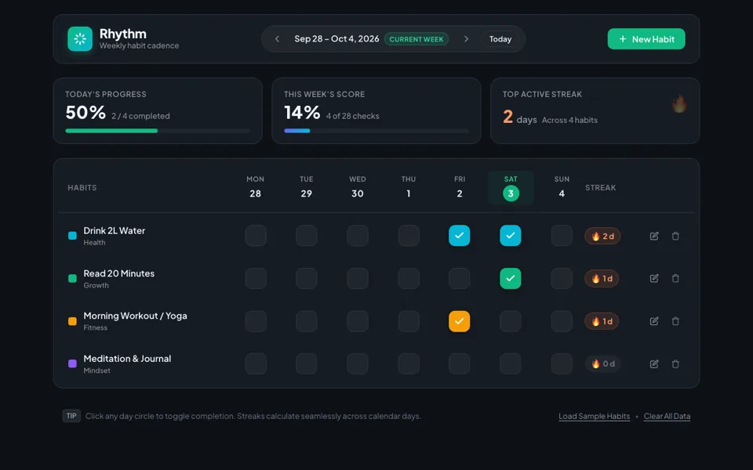Click the 2d streak badge for Drink 2L Water
753x470 pixels.
602,236
